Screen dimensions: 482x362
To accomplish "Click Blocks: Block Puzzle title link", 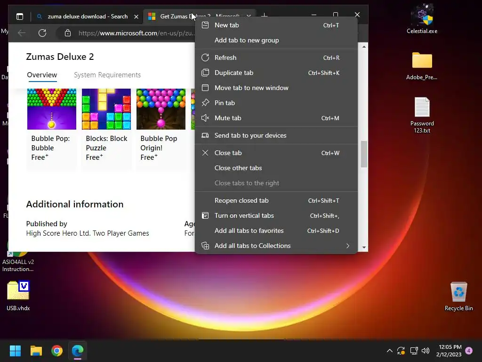I will [106, 143].
